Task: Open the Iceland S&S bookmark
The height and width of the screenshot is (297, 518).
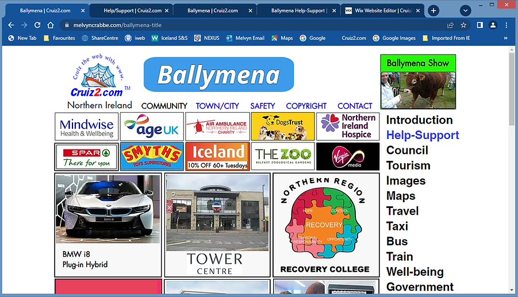Action: pos(170,38)
